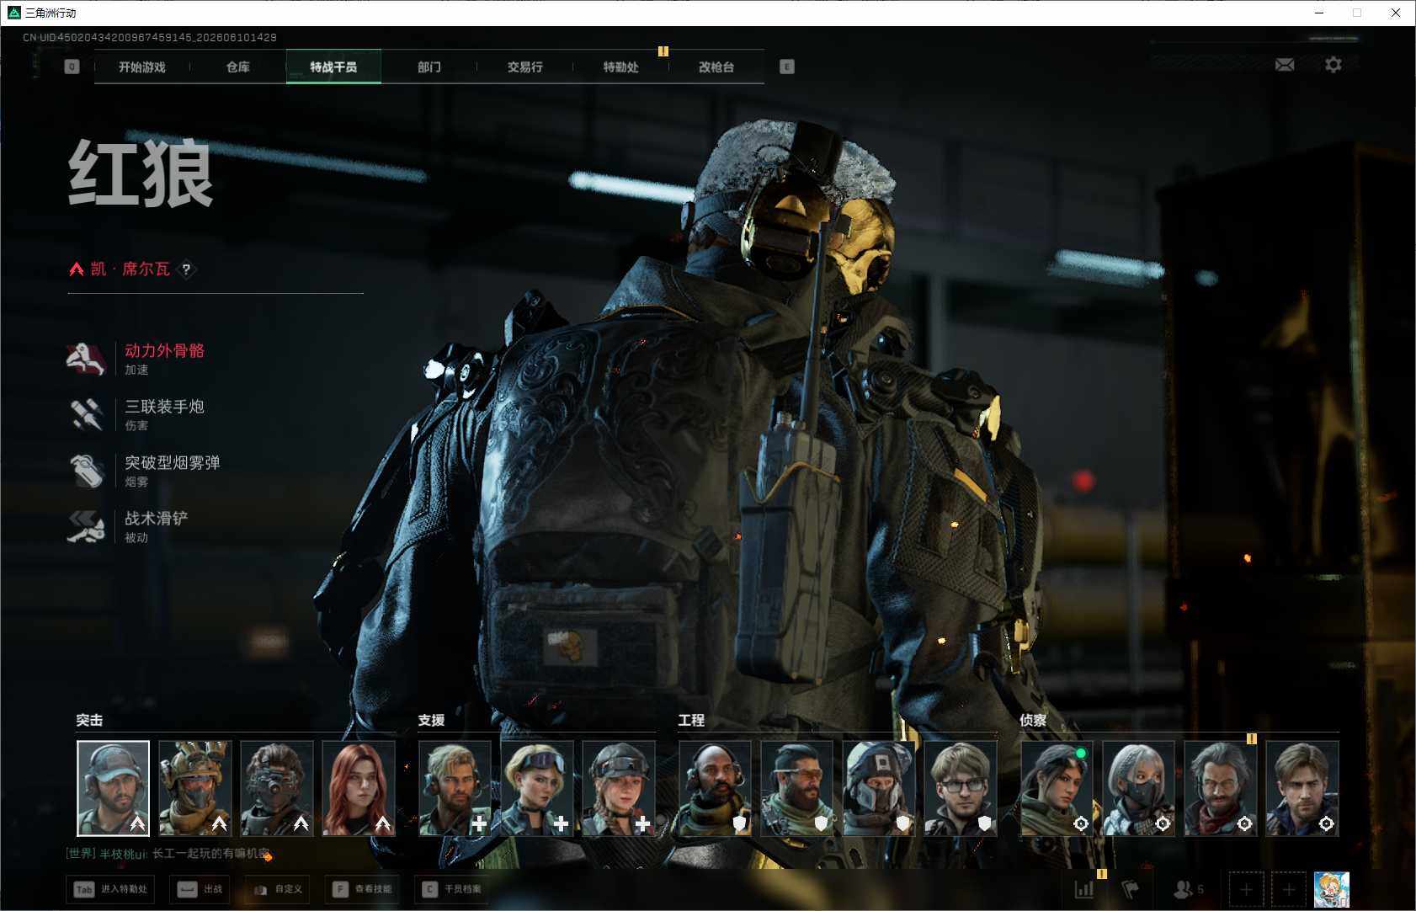Minimize the 三角洲行动 window
This screenshot has height=911, width=1416.
click(x=1319, y=13)
